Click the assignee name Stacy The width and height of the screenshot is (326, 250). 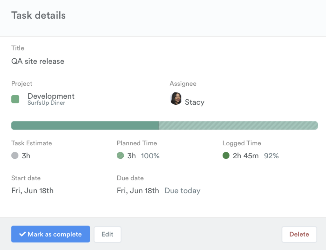point(194,102)
